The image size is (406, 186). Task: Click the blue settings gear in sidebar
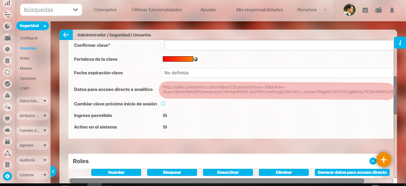coord(7,176)
